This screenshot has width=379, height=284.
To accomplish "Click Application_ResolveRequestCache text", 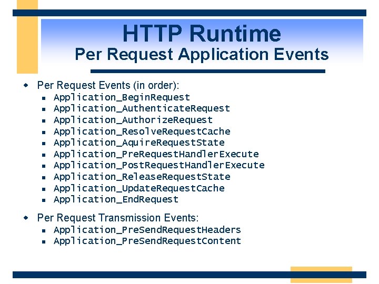I will click(142, 131).
